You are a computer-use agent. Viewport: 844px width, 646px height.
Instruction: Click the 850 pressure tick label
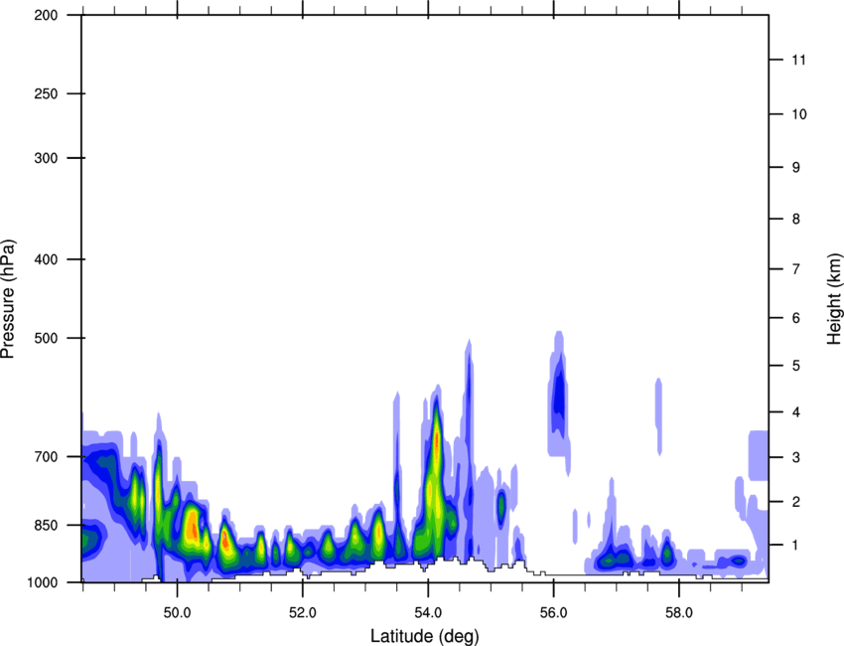(x=46, y=525)
